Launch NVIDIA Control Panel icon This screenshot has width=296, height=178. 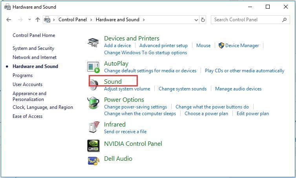point(93,146)
